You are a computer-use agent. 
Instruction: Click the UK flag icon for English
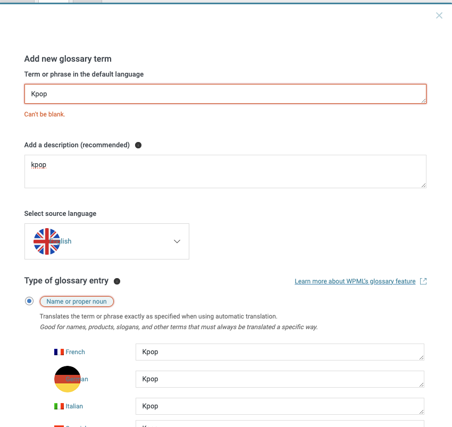[47, 241]
